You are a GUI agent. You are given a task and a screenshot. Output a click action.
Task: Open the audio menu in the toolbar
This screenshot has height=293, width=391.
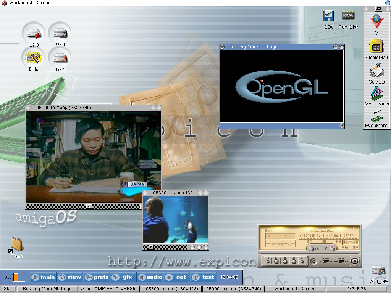coord(150,277)
